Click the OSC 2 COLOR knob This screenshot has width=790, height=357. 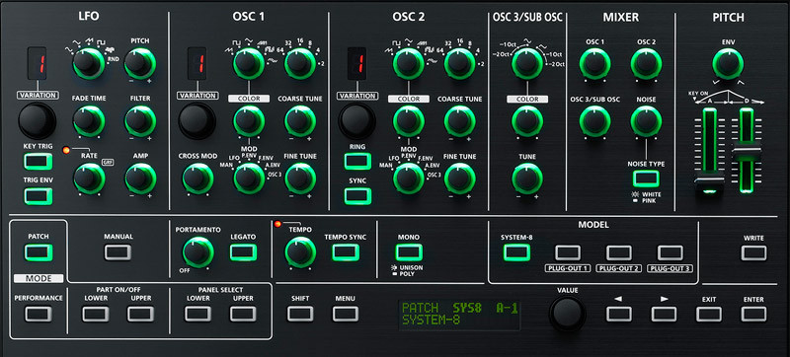[408, 121]
